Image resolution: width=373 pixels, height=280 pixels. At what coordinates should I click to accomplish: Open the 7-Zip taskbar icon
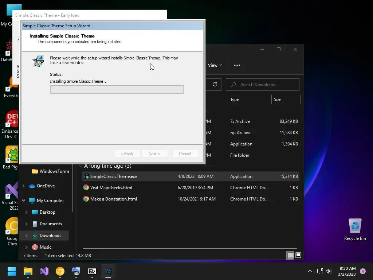click(92, 271)
